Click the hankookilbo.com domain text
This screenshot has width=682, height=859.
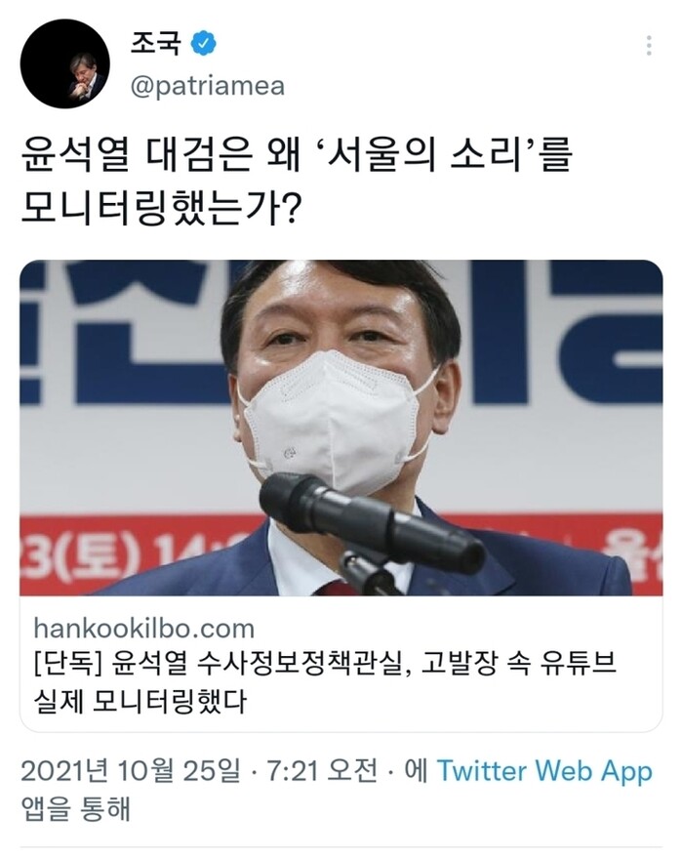(x=144, y=629)
